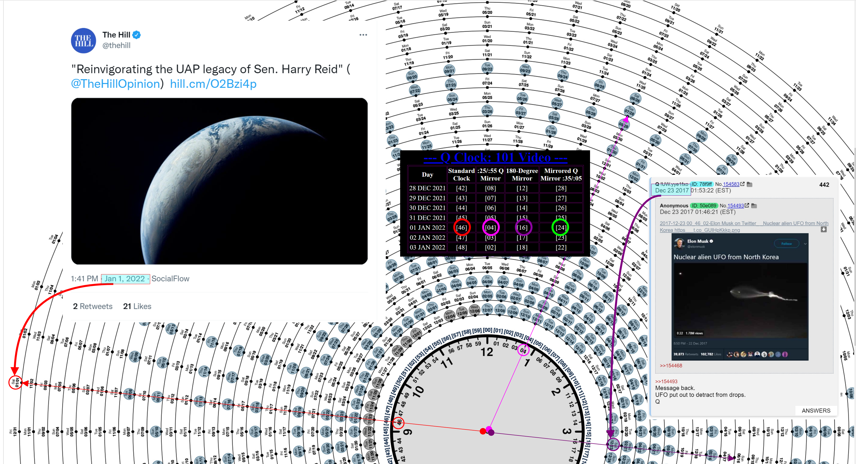
Task: Click Elon Musk tweet's 102,782 Likes count
Action: tap(710, 354)
